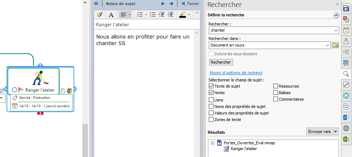The height and width of the screenshot is (157, 352).
Task: Click Moins d'options de recherche link
Action: 236,73
